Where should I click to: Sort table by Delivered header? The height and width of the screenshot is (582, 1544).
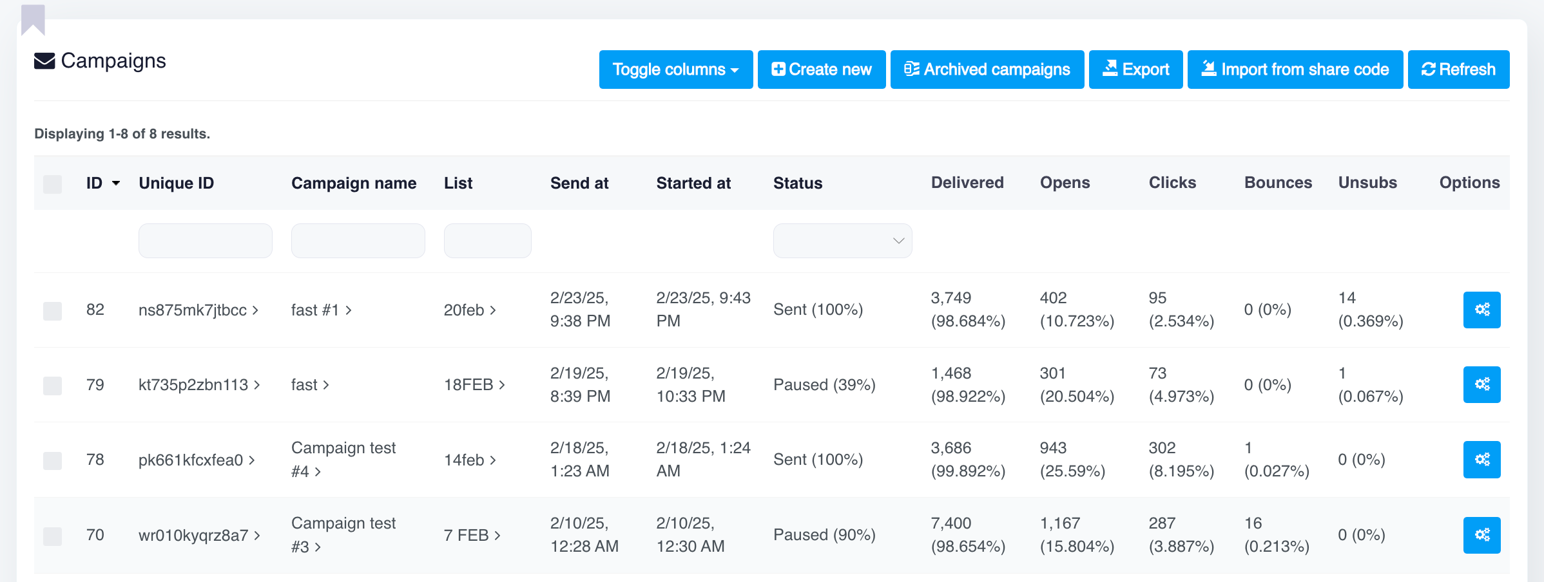coord(967,183)
